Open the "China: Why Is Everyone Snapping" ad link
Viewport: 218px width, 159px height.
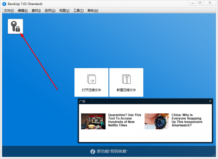click(x=188, y=120)
